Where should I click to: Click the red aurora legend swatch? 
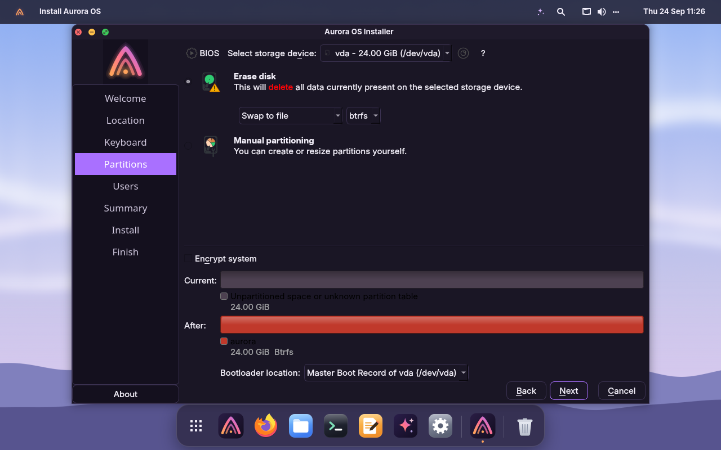point(224,341)
